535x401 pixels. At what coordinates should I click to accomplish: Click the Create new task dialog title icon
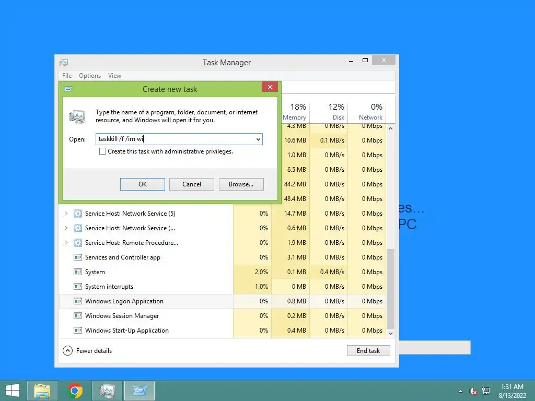68,89
